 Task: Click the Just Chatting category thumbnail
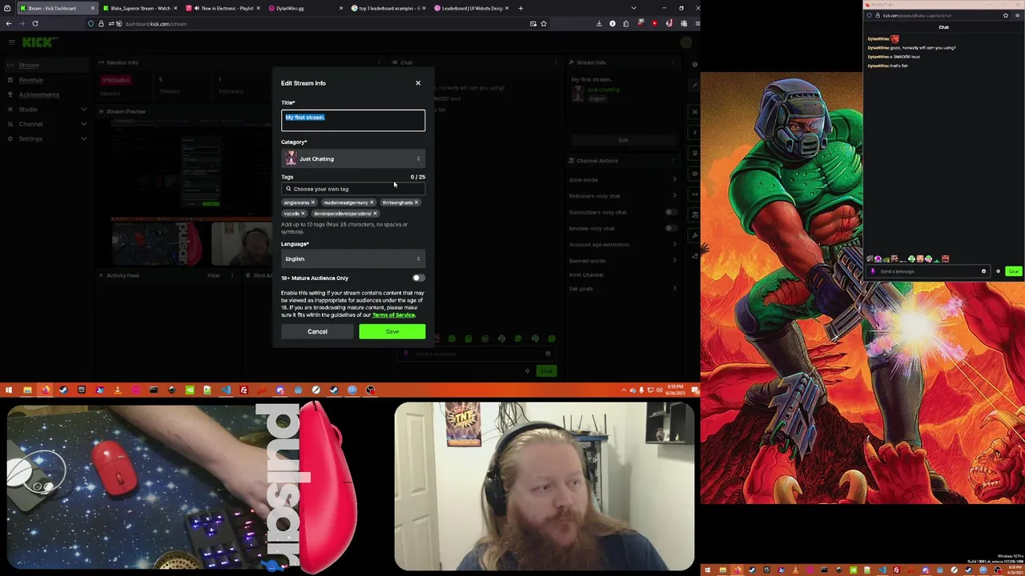click(291, 158)
